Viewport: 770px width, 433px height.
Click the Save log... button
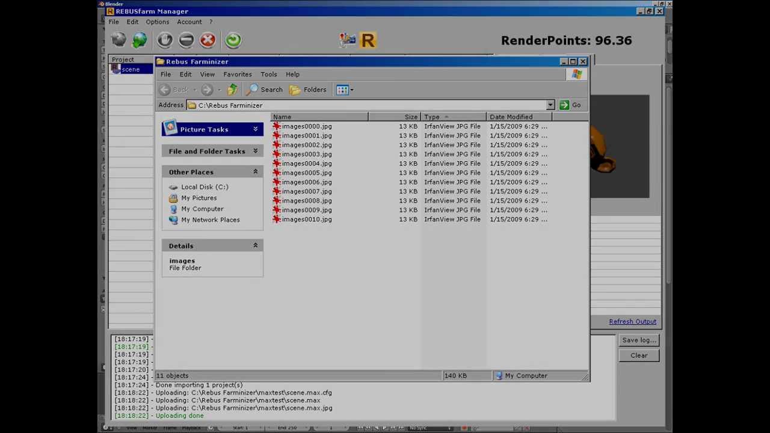[x=639, y=340]
